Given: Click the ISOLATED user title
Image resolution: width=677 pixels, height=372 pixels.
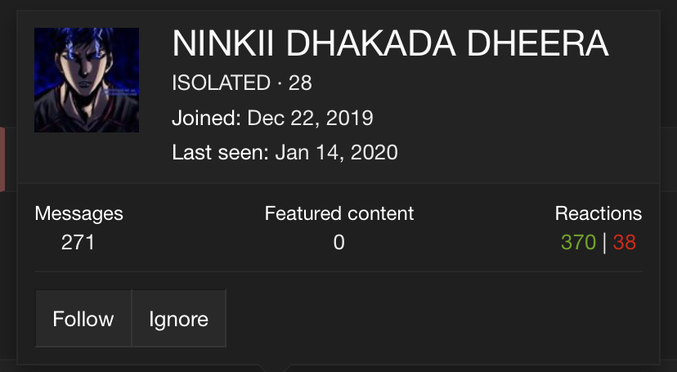Looking at the screenshot, I should point(221,83).
